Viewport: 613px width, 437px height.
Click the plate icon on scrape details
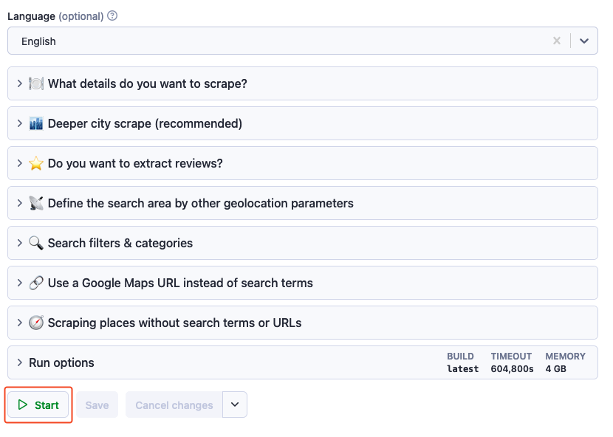pos(36,83)
